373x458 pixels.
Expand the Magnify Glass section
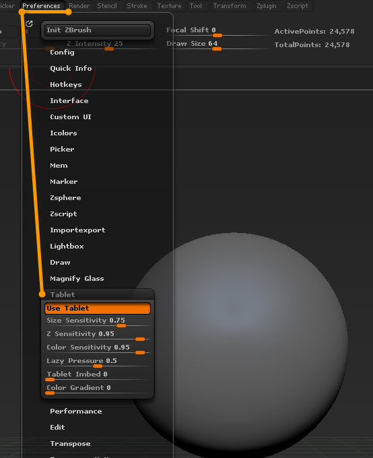tap(77, 278)
